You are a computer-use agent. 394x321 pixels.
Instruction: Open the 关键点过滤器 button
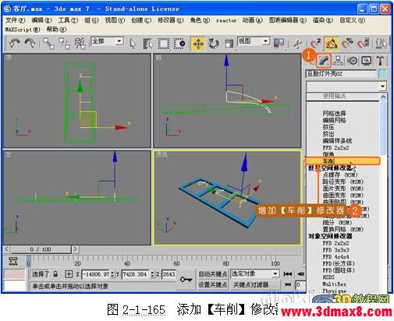click(x=255, y=284)
